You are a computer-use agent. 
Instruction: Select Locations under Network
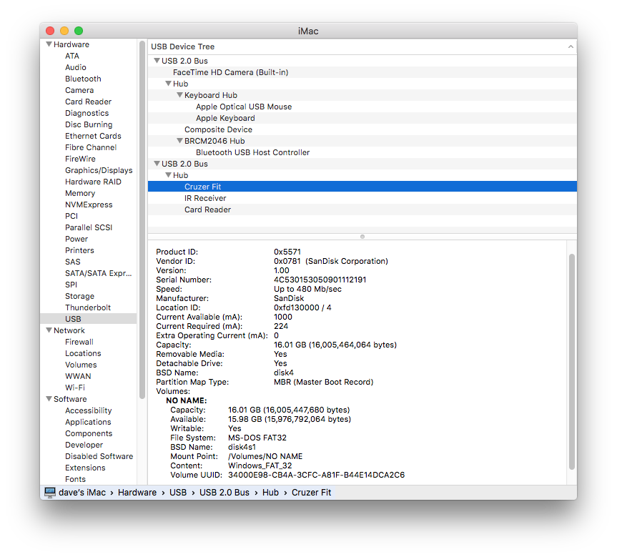(x=83, y=353)
